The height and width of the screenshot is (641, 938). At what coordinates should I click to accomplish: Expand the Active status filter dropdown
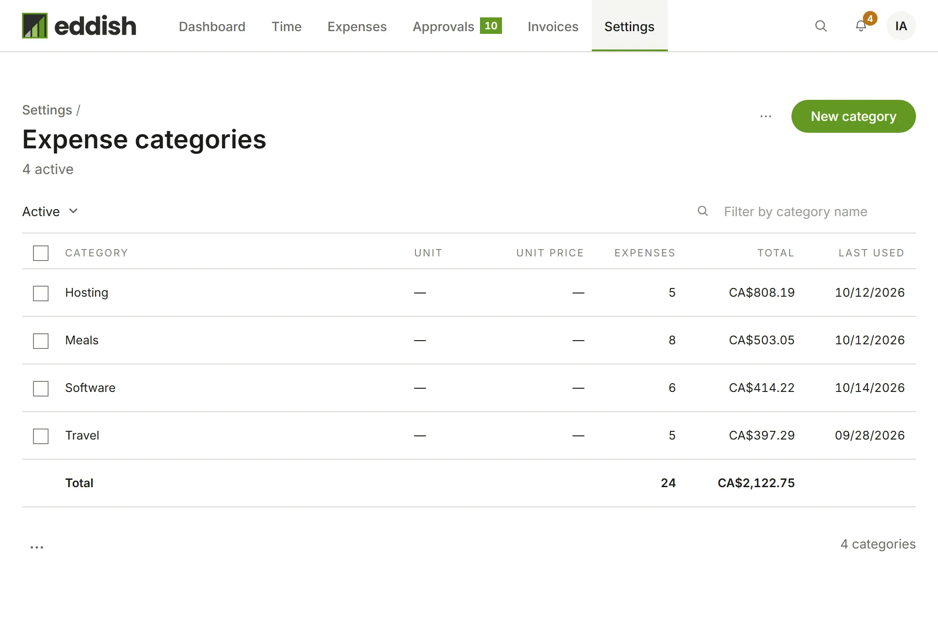click(x=50, y=212)
